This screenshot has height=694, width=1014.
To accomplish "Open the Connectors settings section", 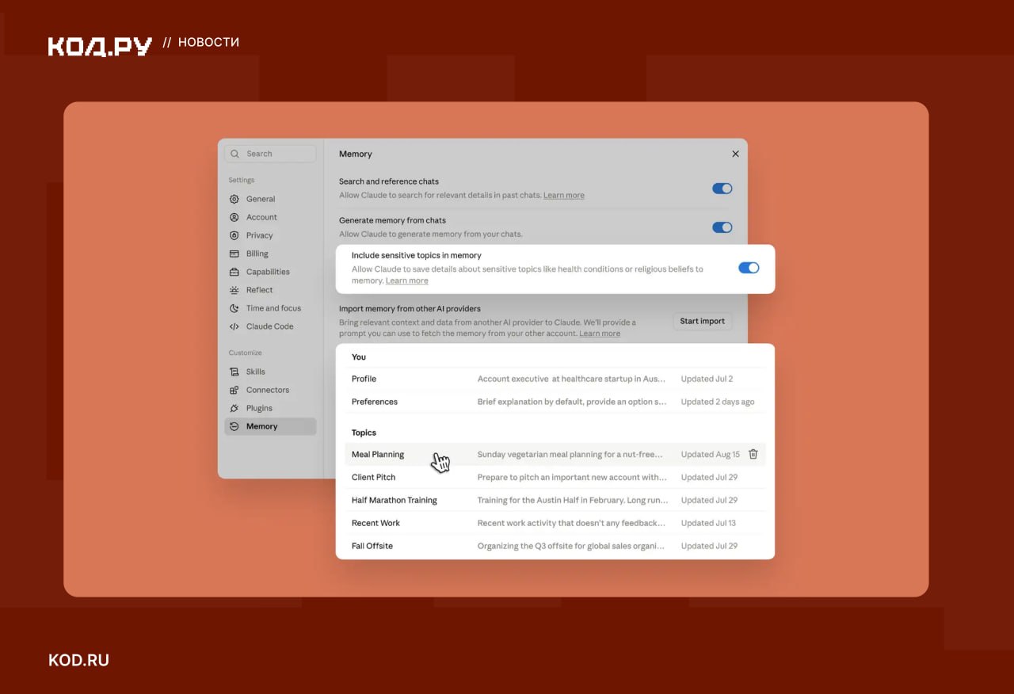I will point(270,390).
